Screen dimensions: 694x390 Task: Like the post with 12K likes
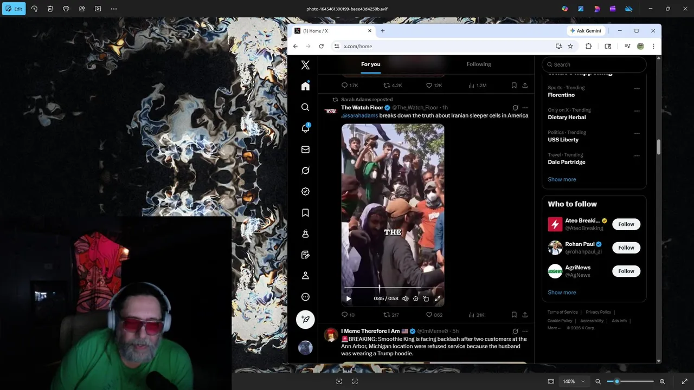coord(434,85)
